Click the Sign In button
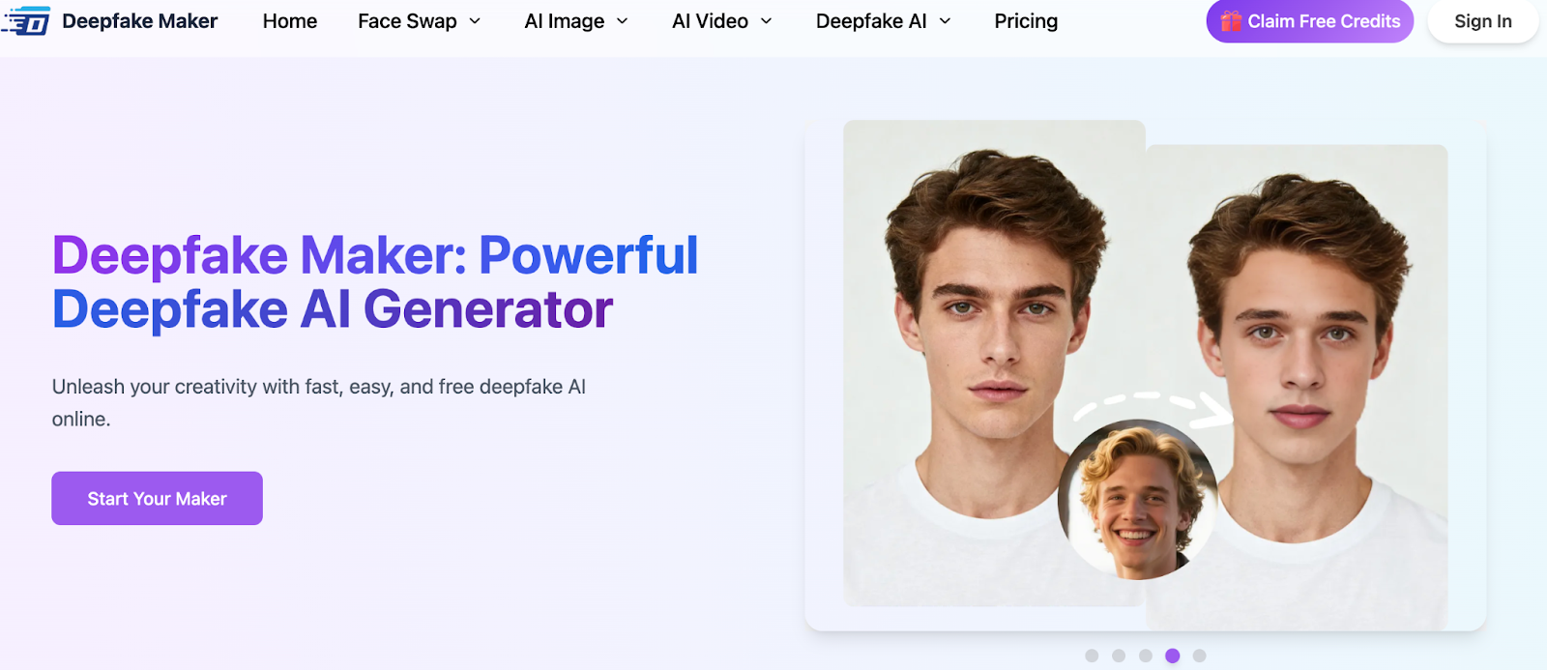 point(1482,21)
